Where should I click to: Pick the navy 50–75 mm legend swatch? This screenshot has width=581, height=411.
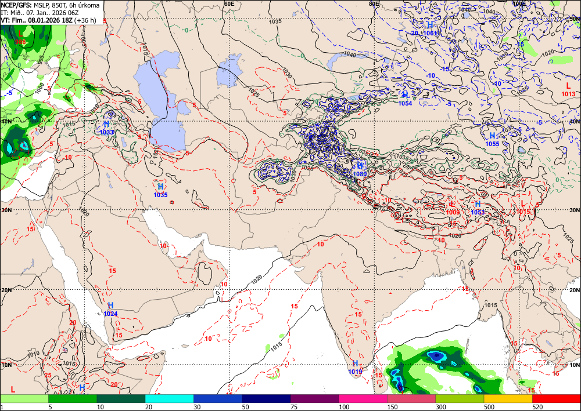[x=266, y=398]
